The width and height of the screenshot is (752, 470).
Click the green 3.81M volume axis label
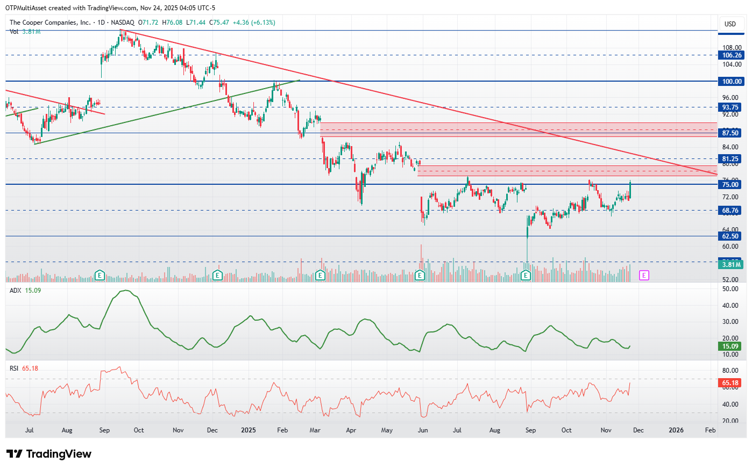[732, 265]
